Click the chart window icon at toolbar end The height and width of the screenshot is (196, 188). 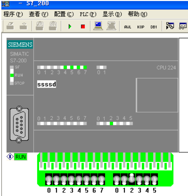(x=183, y=26)
